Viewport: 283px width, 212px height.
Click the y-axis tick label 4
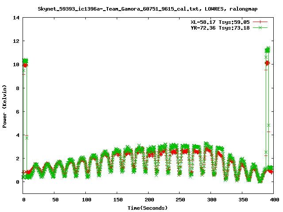point(18,135)
